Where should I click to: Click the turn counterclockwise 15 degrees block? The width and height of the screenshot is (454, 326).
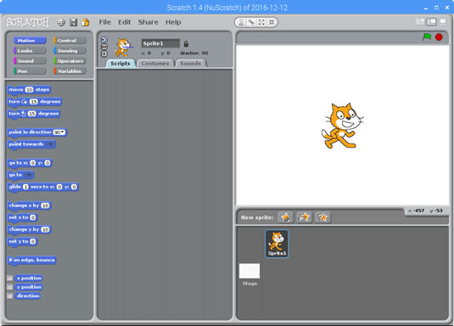coord(34,114)
